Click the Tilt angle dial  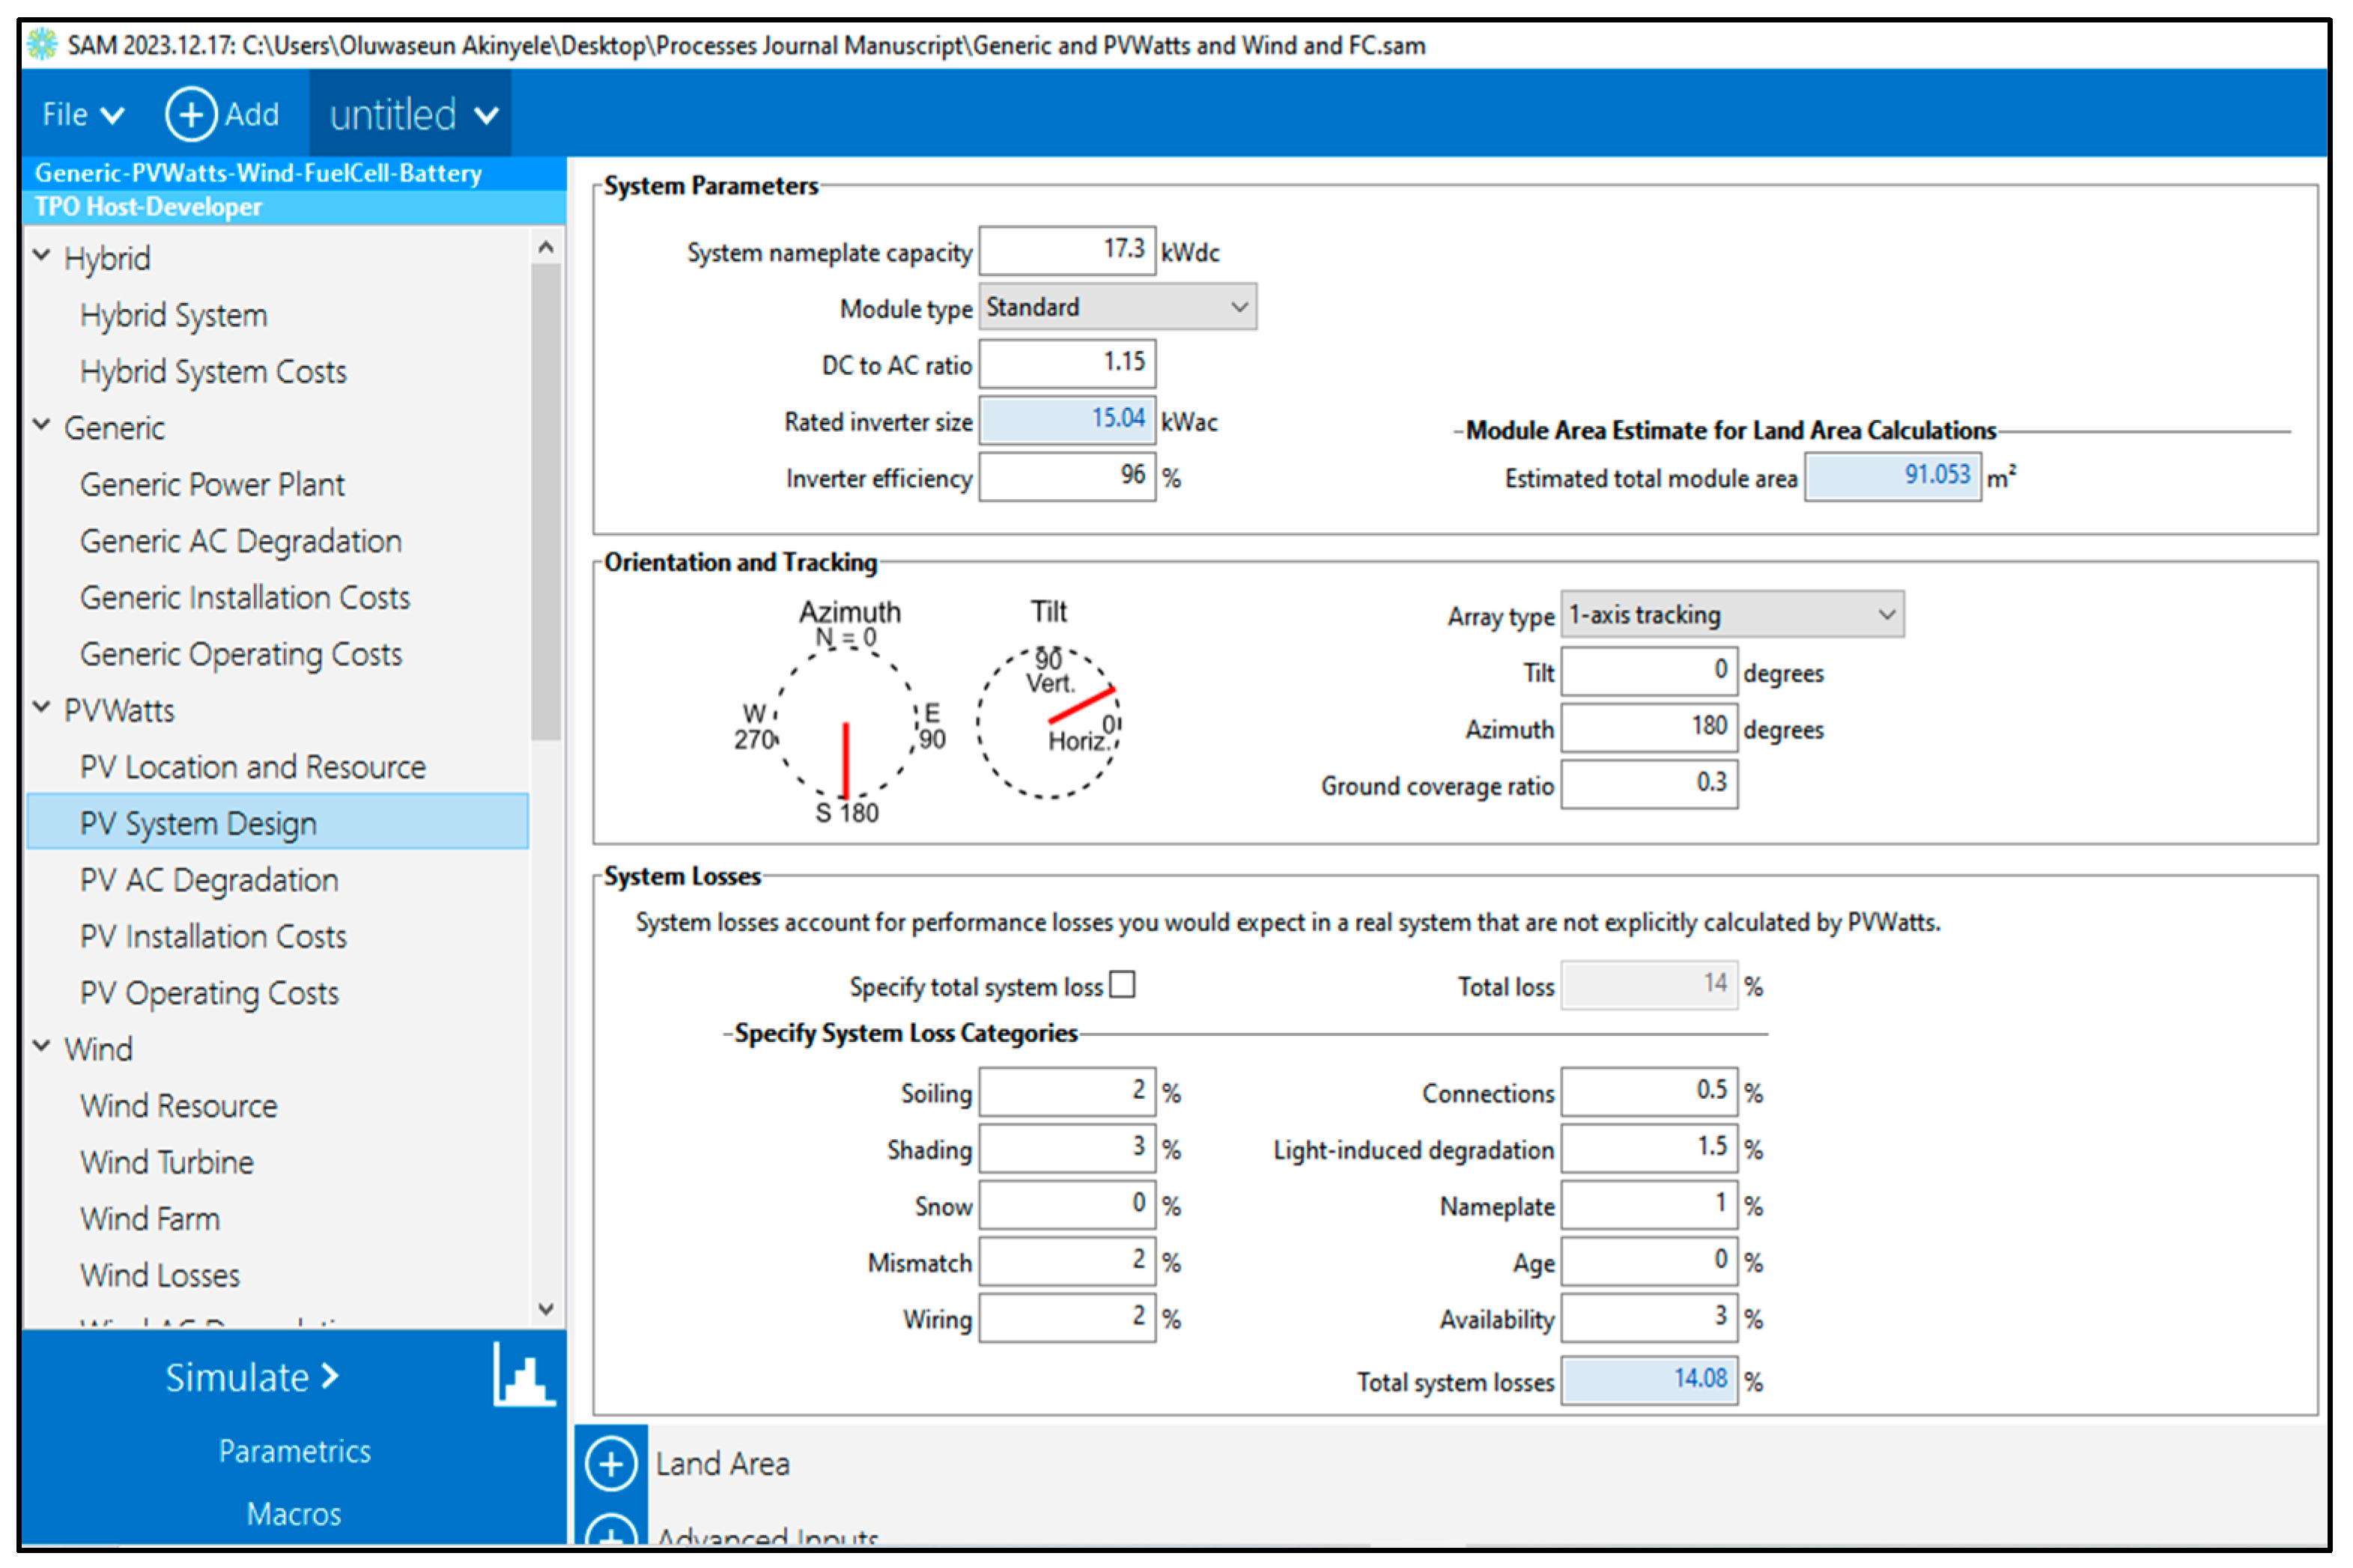tap(1049, 723)
